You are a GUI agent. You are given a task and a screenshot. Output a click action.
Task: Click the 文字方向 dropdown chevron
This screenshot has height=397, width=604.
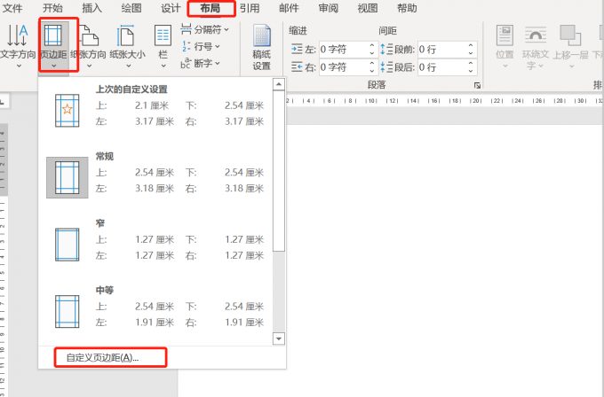click(x=19, y=66)
